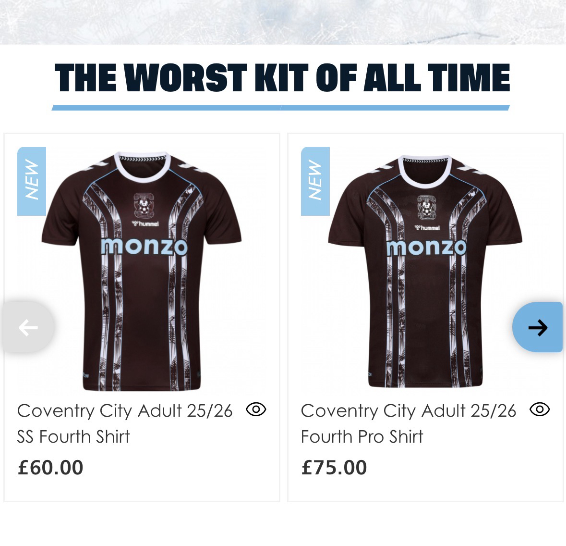Click the monzo sponsor logo on the Fourth Pro Shirt
The image size is (566, 546).
click(x=426, y=247)
